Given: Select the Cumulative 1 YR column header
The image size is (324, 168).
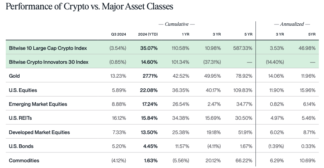Looking at the screenshot, I should [x=185, y=34].
